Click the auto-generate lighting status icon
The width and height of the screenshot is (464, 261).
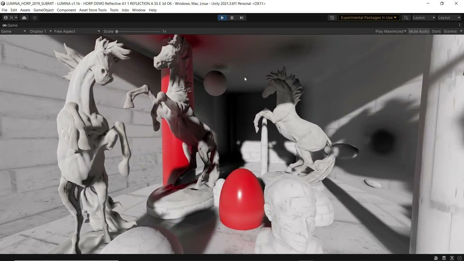[x=452, y=258]
